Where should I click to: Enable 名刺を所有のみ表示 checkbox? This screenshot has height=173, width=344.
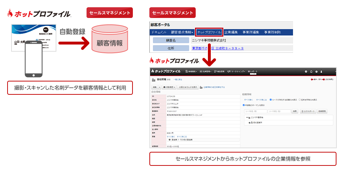click(x=300, y=99)
